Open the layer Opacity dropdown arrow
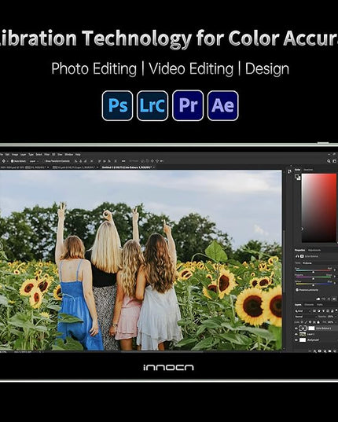Viewport: 338px width, 422px height. tap(336, 317)
